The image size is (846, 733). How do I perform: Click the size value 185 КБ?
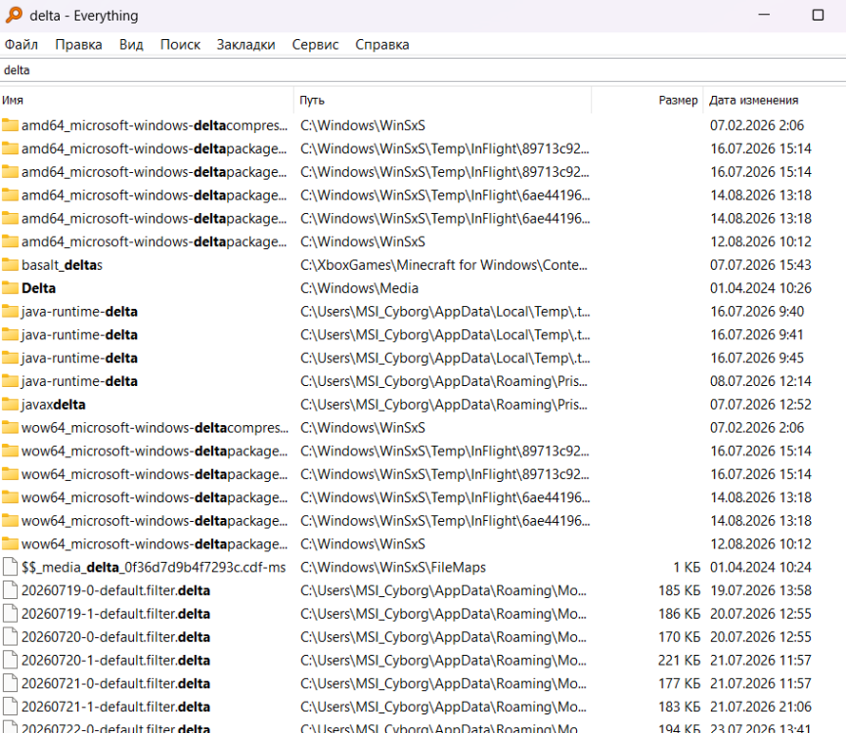tap(679, 590)
